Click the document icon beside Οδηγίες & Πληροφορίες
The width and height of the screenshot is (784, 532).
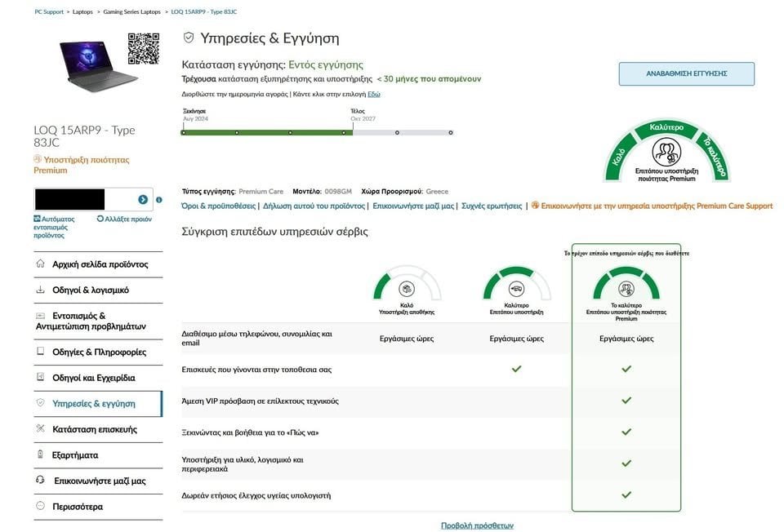41,351
